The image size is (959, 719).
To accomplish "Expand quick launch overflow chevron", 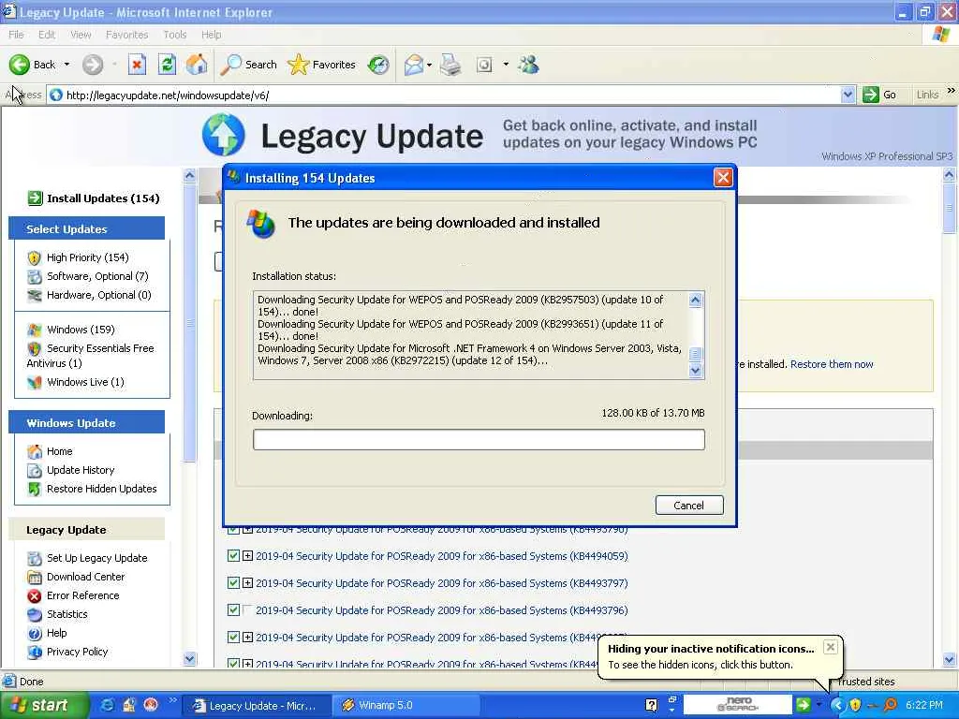I will point(172,700).
